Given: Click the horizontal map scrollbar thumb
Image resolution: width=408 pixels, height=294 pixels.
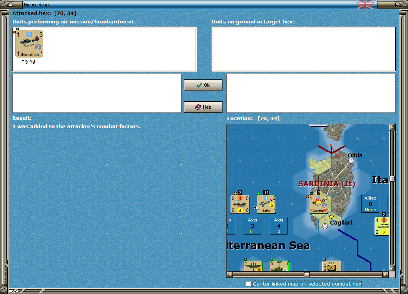Looking at the screenshot, I should pos(307,274).
